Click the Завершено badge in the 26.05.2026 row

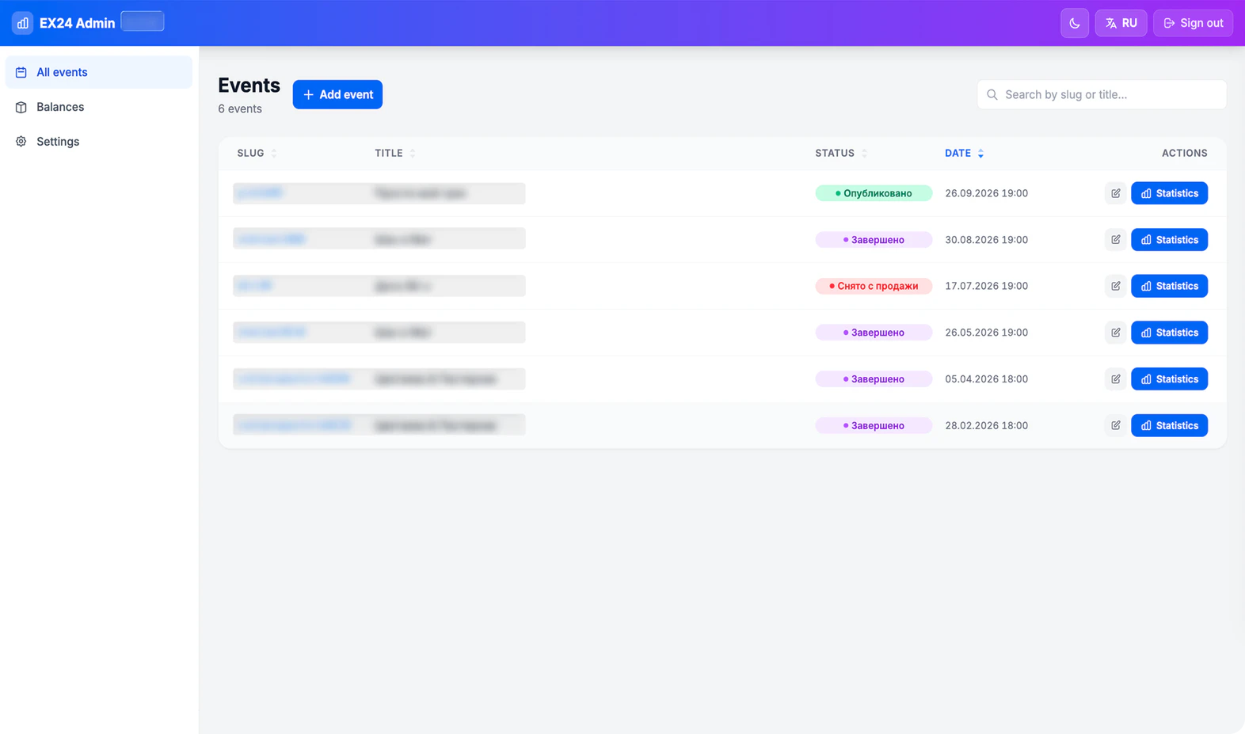(x=874, y=333)
